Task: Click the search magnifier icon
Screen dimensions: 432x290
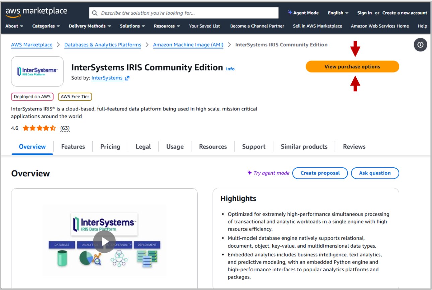Action: pos(95,13)
